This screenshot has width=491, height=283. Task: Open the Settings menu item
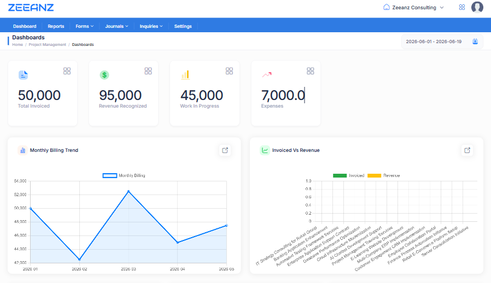click(x=183, y=26)
